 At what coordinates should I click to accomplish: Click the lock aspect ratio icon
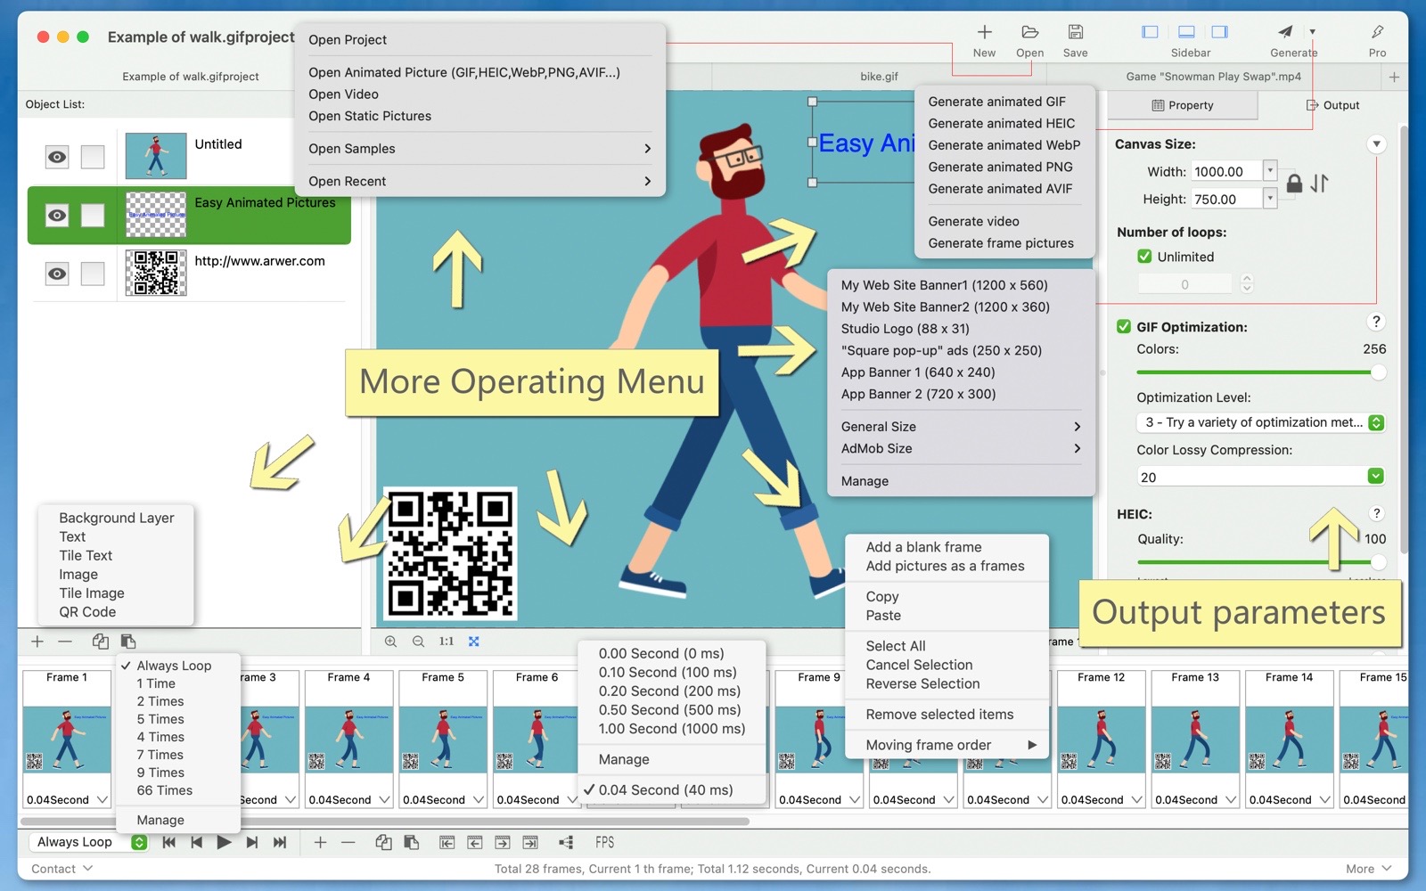(x=1294, y=184)
